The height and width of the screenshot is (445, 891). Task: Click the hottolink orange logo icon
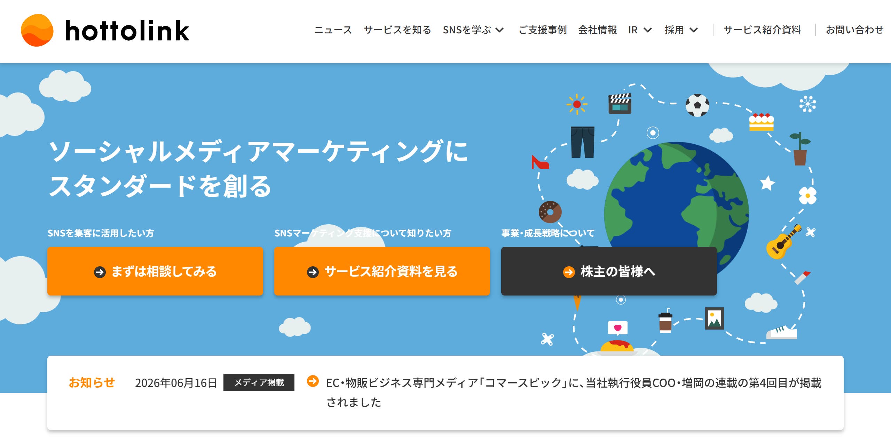(x=37, y=30)
